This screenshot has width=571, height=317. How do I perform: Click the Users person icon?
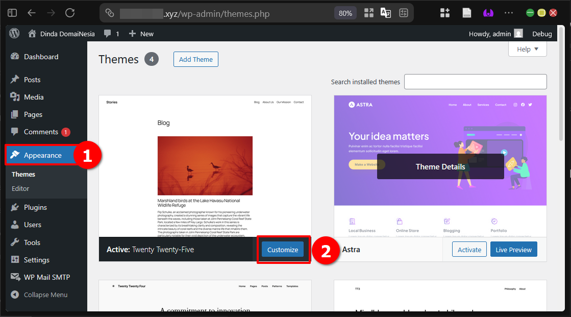tap(15, 225)
